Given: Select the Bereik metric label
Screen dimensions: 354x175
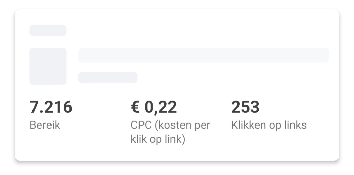Looking at the screenshot, I should point(45,125).
